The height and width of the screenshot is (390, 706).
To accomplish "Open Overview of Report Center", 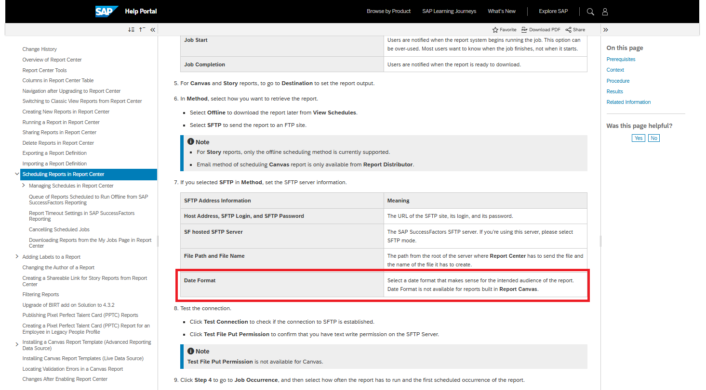I will (52, 60).
